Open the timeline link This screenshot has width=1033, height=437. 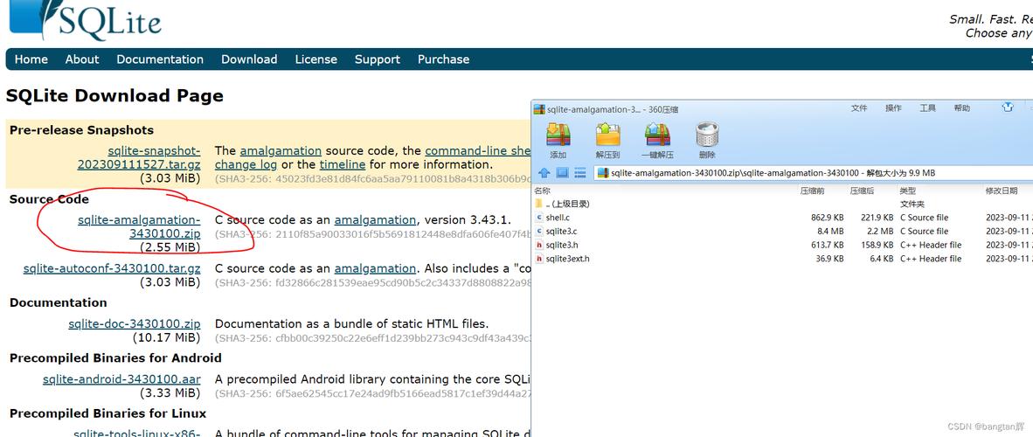point(343,164)
